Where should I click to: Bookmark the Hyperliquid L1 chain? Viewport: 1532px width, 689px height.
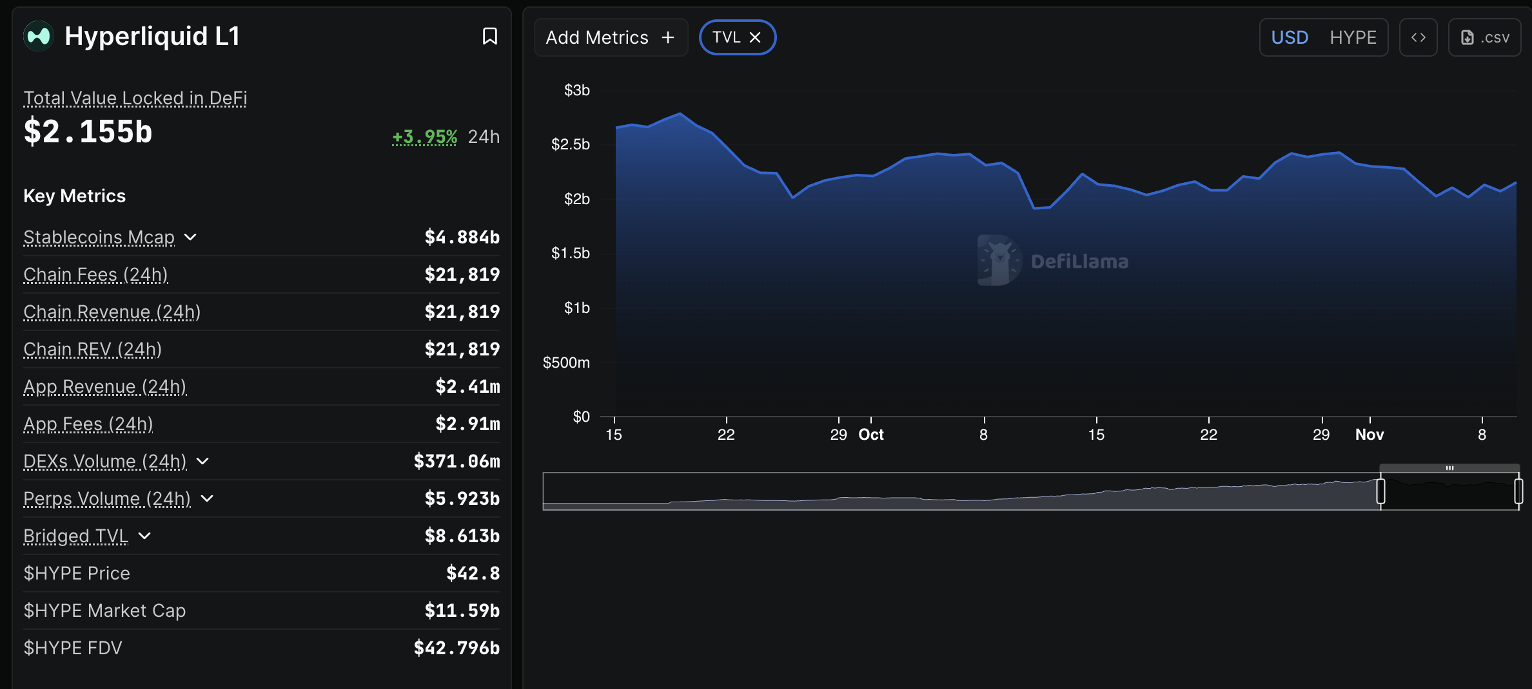(x=489, y=36)
